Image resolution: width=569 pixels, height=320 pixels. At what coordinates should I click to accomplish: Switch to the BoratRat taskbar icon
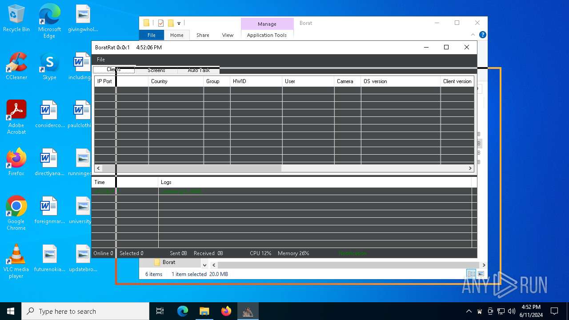(248, 311)
